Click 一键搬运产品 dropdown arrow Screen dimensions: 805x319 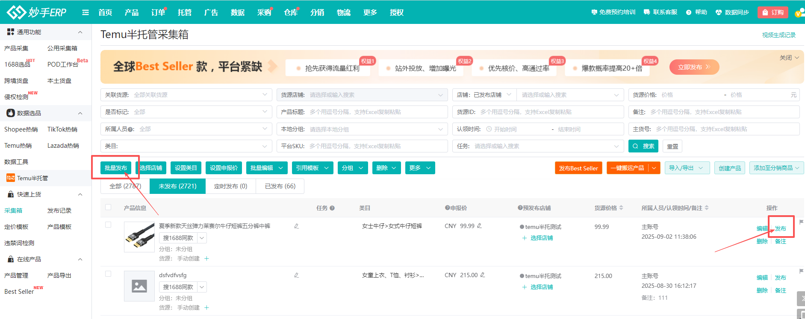[x=654, y=168]
